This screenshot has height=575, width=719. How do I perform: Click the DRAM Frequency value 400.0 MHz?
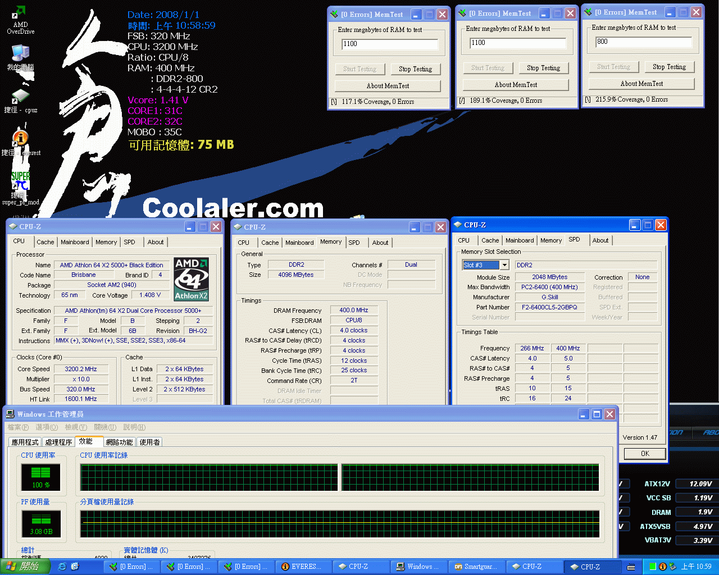(354, 311)
